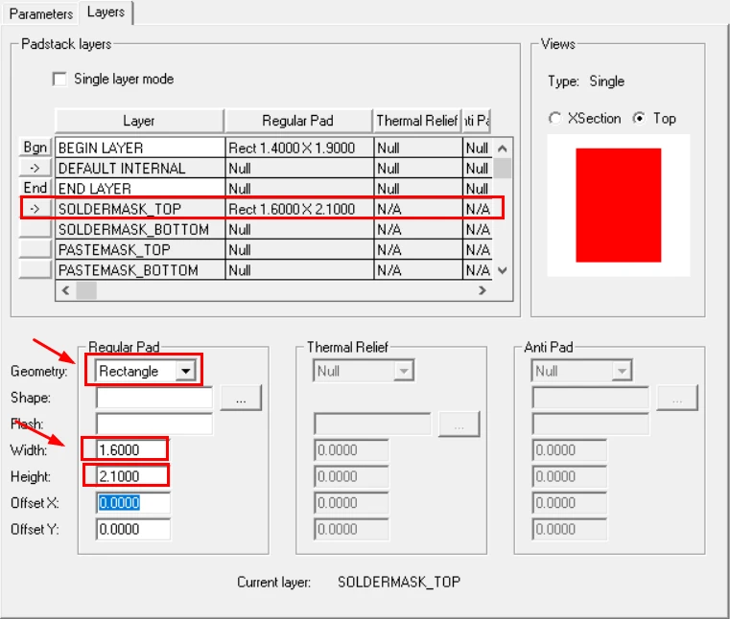Click the Regular Pad Offset X field
Viewport: 730px width, 619px height.
(132, 503)
